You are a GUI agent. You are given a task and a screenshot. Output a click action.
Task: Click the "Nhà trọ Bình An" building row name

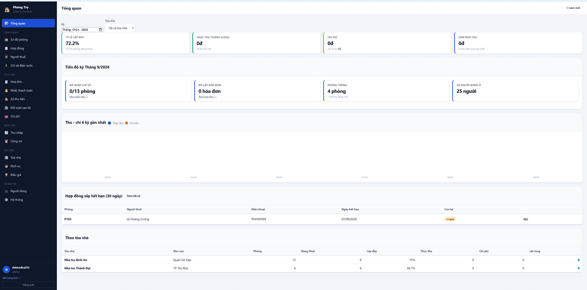pyautogui.click(x=76, y=260)
